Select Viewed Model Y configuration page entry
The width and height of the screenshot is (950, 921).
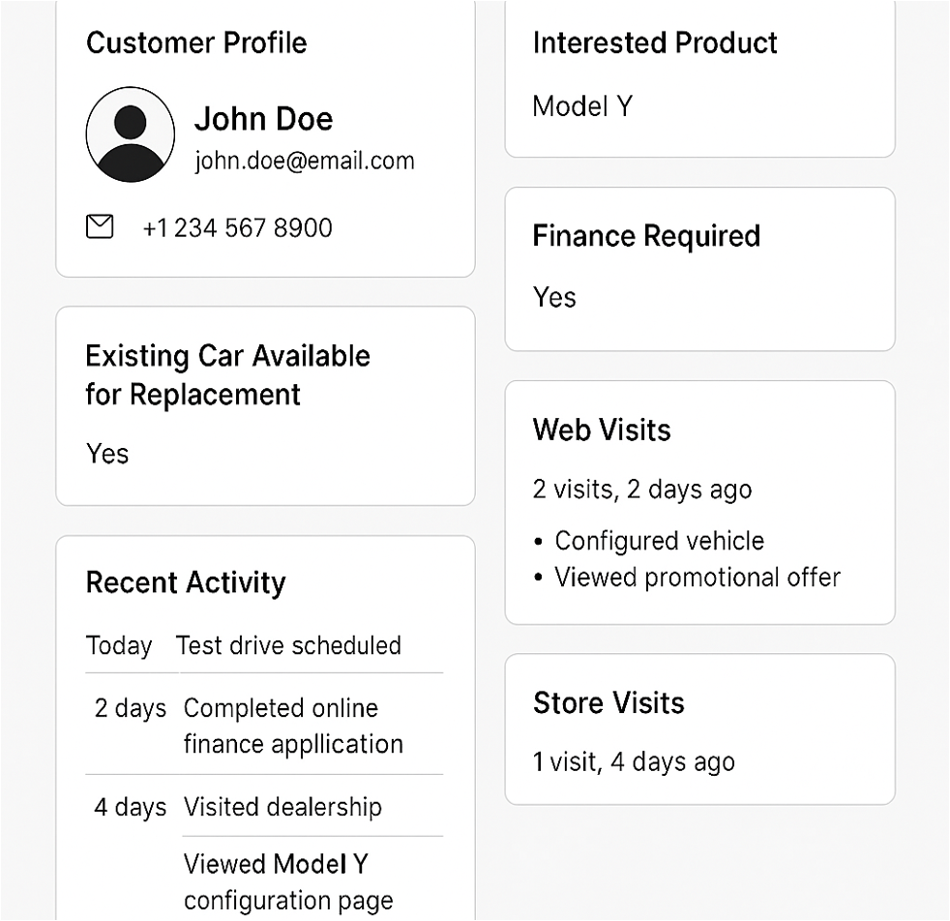(288, 881)
